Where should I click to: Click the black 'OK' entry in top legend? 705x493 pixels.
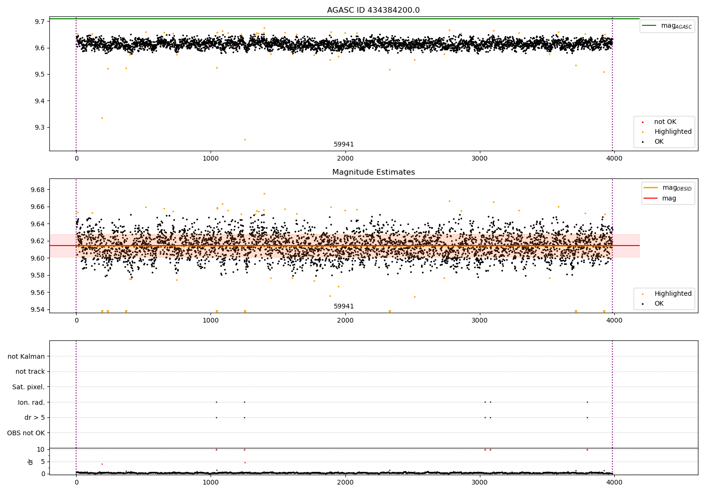point(658,142)
